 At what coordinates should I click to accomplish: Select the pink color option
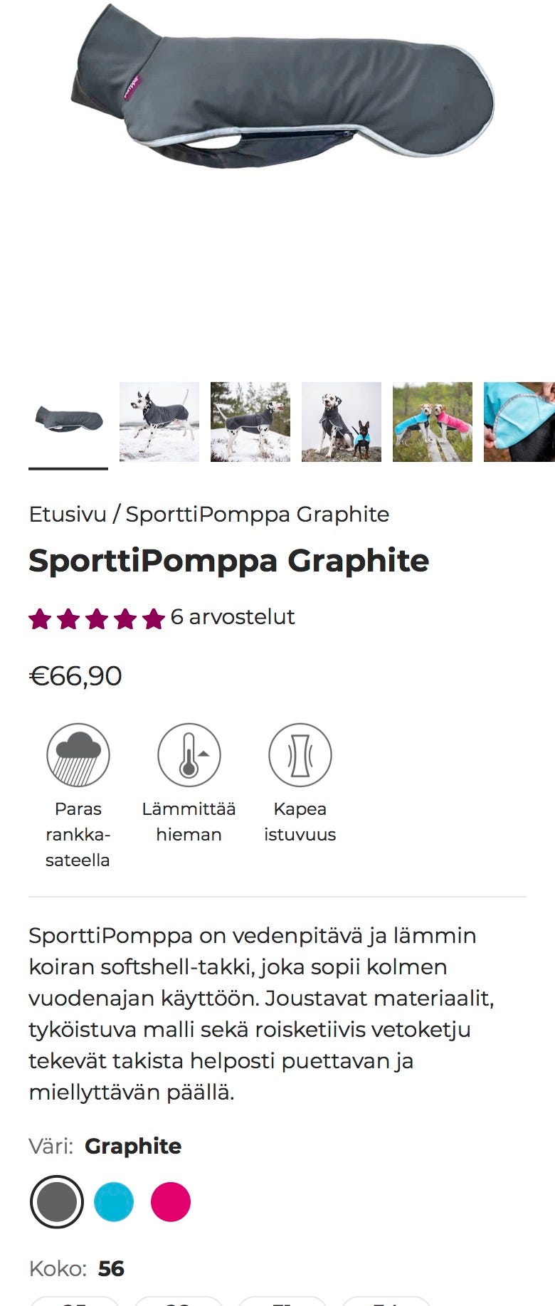coord(171,1201)
